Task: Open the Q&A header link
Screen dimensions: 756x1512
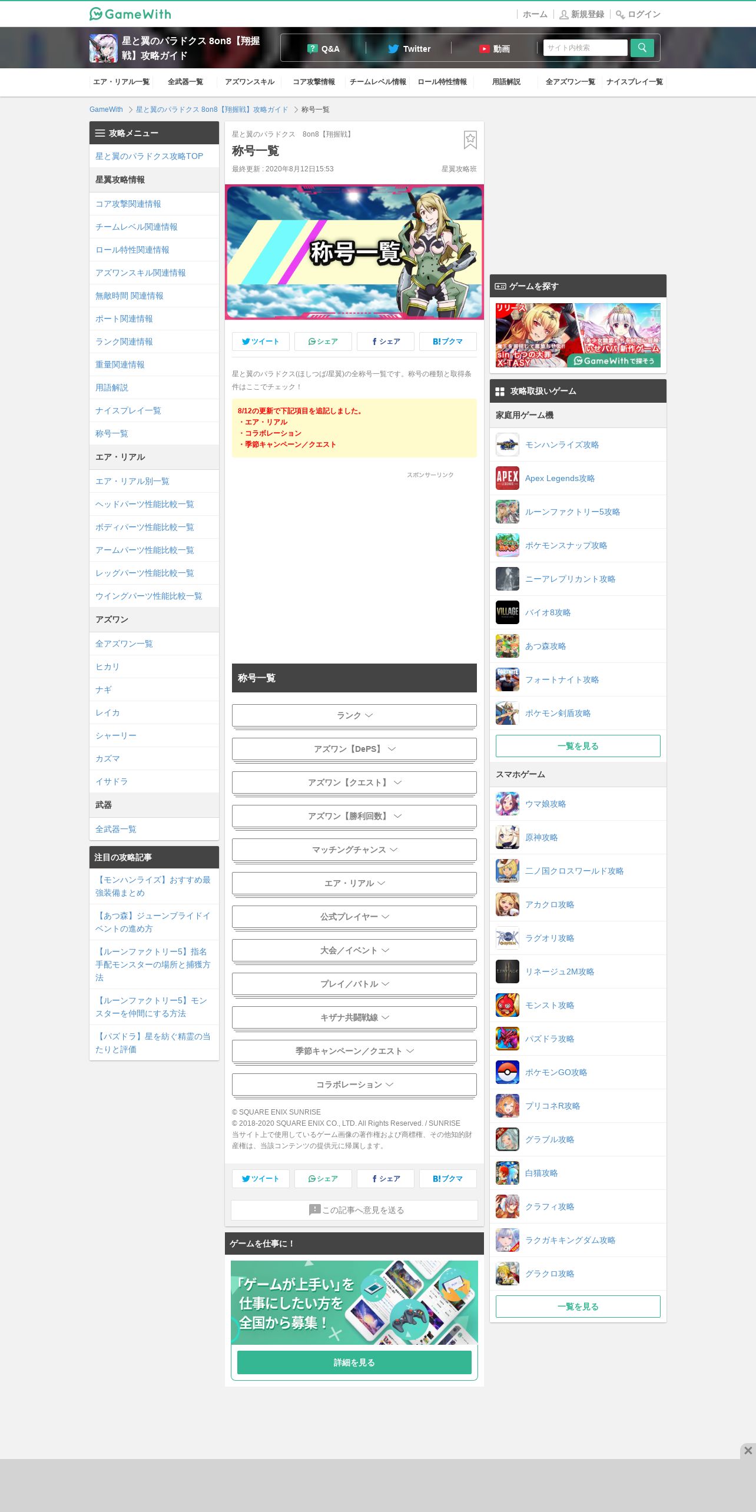Action: point(323,49)
